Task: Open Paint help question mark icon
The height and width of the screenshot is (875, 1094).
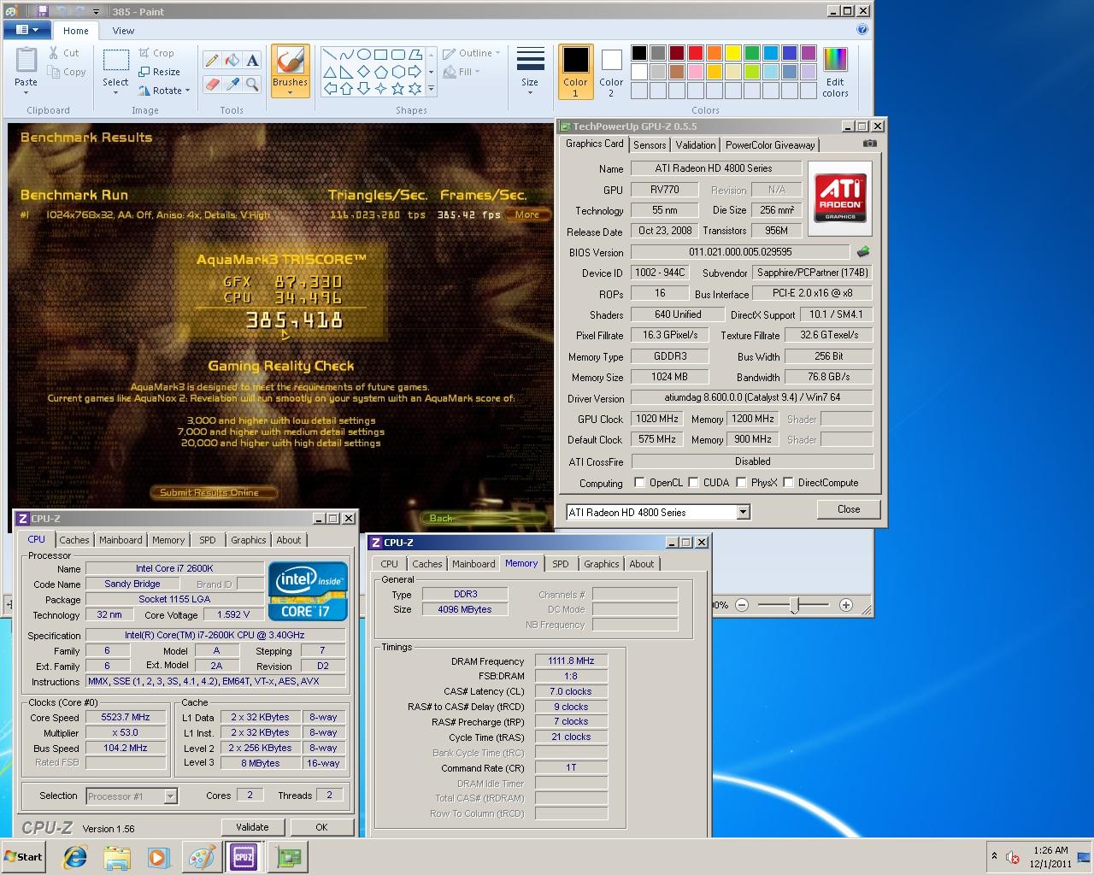Action: [862, 30]
